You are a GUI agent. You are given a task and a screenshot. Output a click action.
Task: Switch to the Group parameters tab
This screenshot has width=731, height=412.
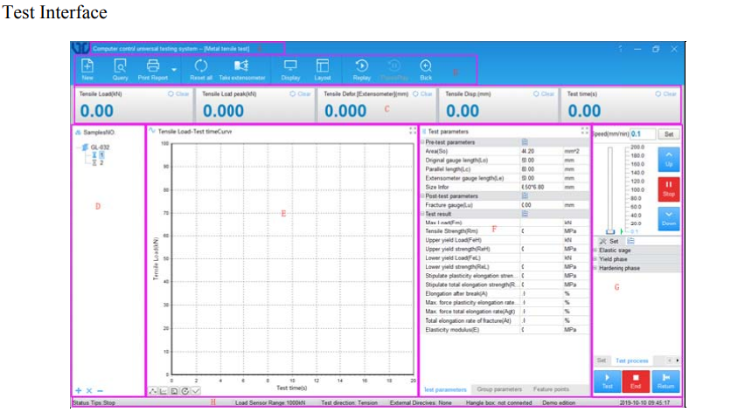(x=502, y=389)
